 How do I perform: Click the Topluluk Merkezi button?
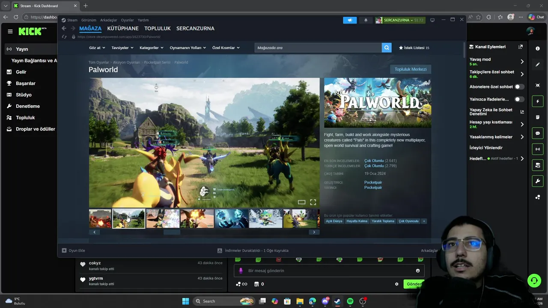pos(411,69)
